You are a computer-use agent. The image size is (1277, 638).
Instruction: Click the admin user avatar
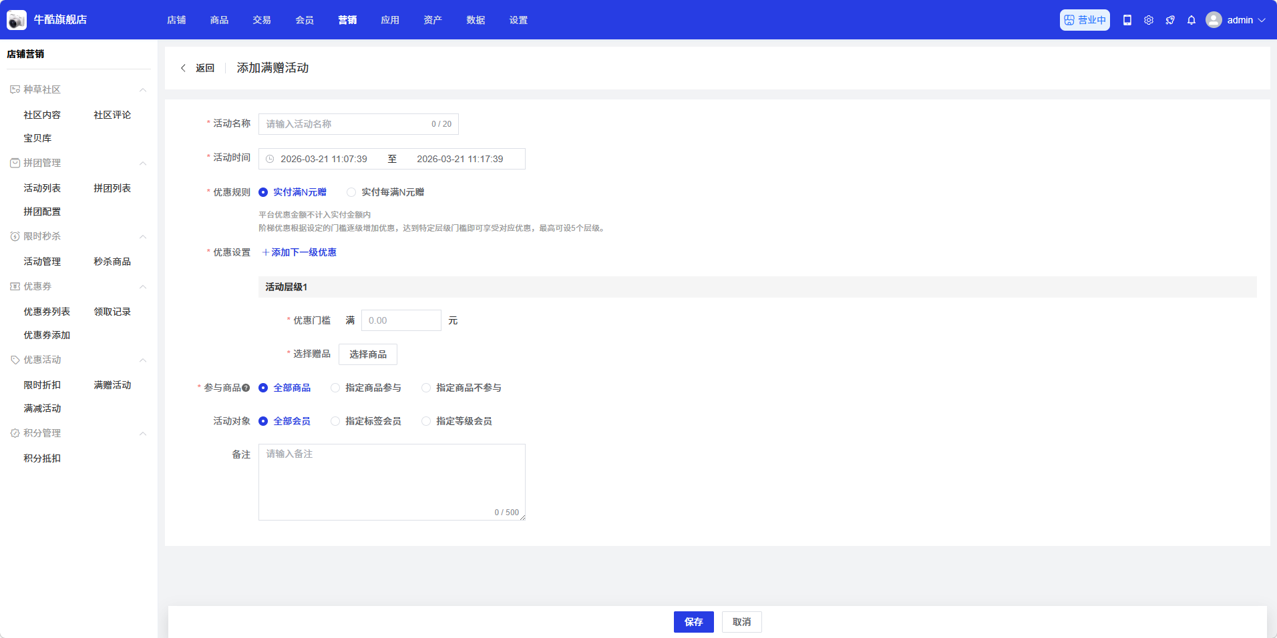click(x=1214, y=20)
